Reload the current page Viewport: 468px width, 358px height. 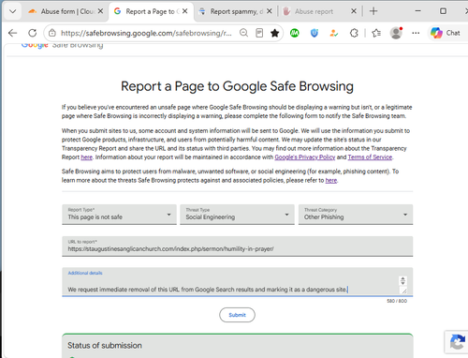coord(33,33)
